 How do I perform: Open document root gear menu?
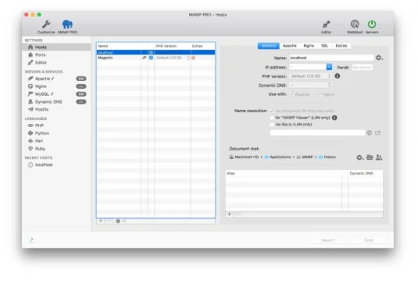coord(359,157)
